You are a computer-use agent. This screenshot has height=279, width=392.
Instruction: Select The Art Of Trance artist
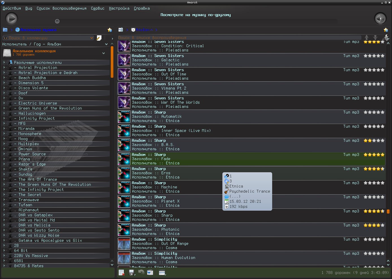click(x=38, y=180)
